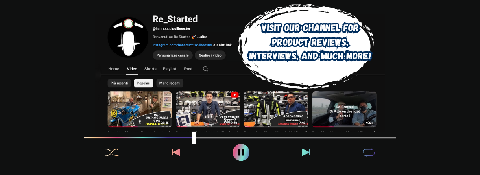
Task: Switch to the Home tab
Action: (x=113, y=69)
